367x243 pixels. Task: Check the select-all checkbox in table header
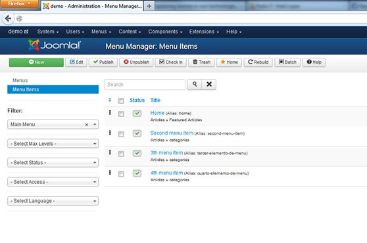click(121, 100)
